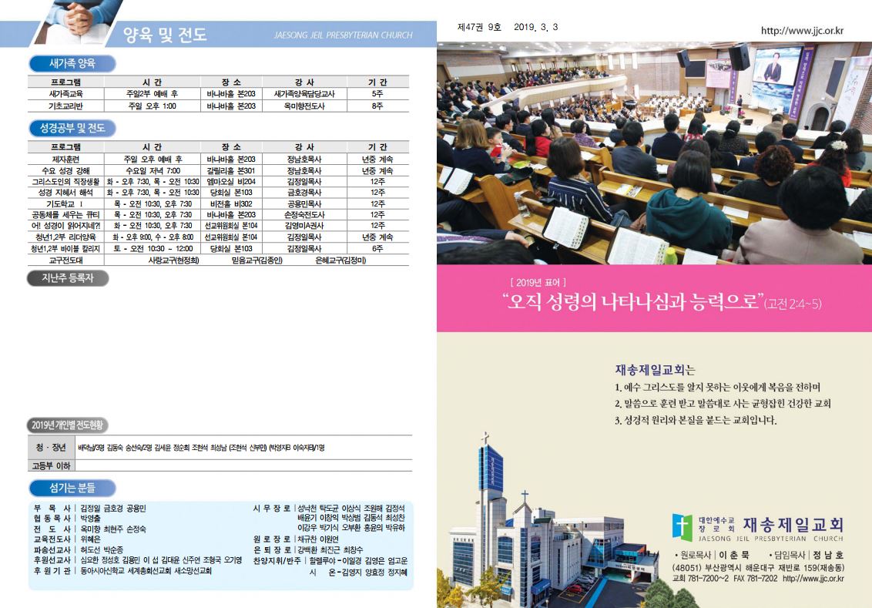This screenshot has width=872, height=608.
Task: Select the 제자훈련 program row
Action: click(x=220, y=159)
